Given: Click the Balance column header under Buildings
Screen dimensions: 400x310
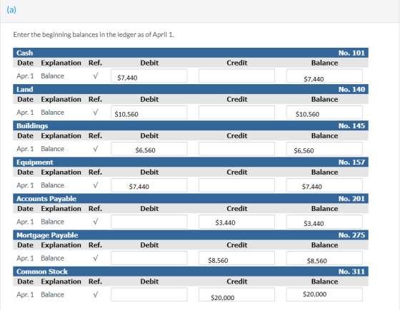Looking at the screenshot, I should pos(324,135).
